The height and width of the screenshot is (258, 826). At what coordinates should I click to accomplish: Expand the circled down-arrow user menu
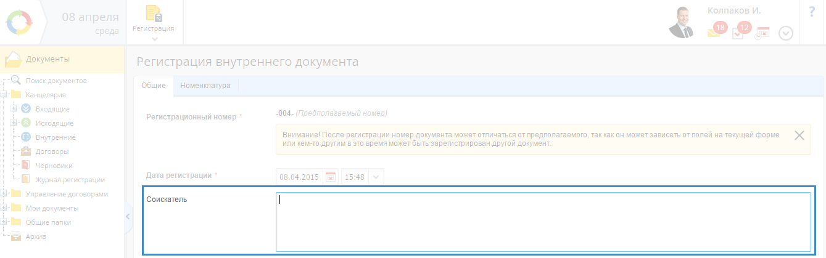(x=785, y=33)
